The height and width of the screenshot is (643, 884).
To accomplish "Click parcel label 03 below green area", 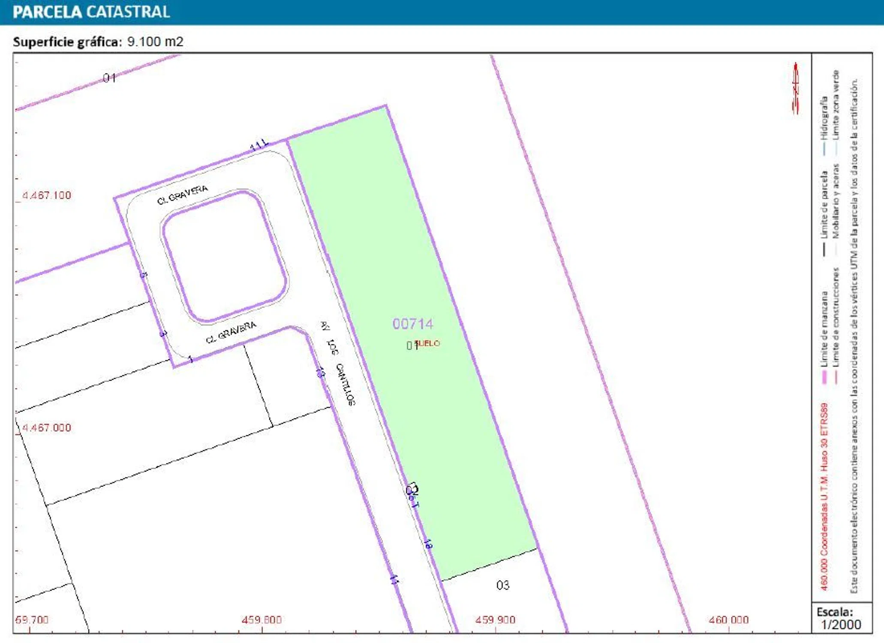I will pyautogui.click(x=502, y=585).
